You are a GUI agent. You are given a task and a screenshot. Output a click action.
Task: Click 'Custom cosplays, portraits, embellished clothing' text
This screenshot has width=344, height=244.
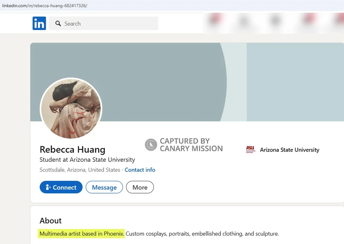point(184,234)
